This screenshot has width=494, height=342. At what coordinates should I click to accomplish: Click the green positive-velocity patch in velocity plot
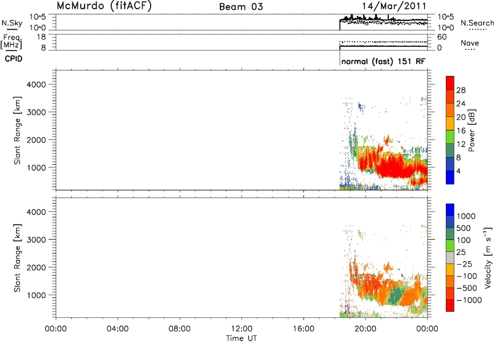pos(396,296)
